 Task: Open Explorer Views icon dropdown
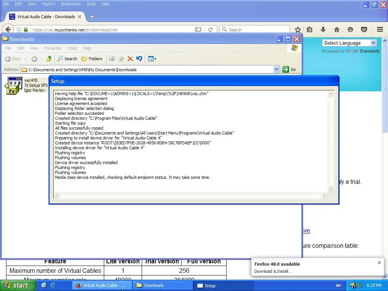point(152,59)
